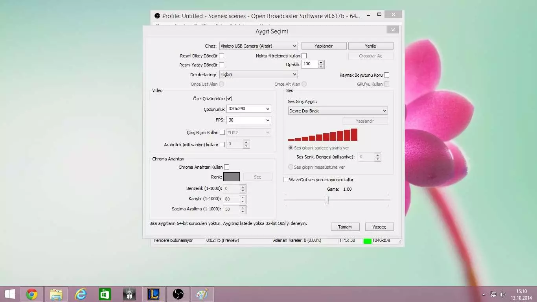Show hidden system tray icons

(484, 295)
